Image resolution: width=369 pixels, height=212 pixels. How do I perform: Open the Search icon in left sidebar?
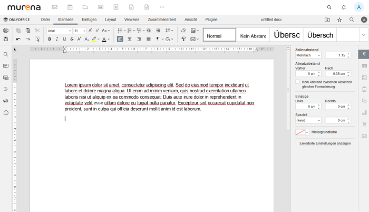pos(6,54)
